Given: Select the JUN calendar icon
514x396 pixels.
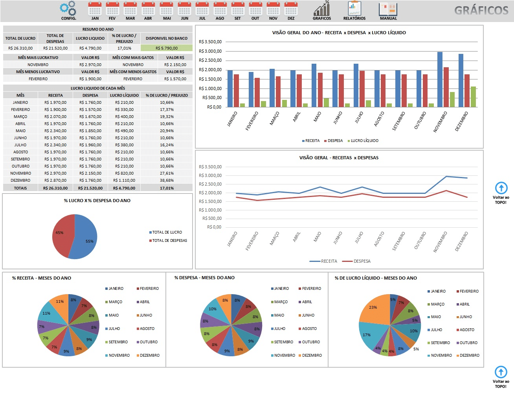Looking at the screenshot, I should coord(184,9).
